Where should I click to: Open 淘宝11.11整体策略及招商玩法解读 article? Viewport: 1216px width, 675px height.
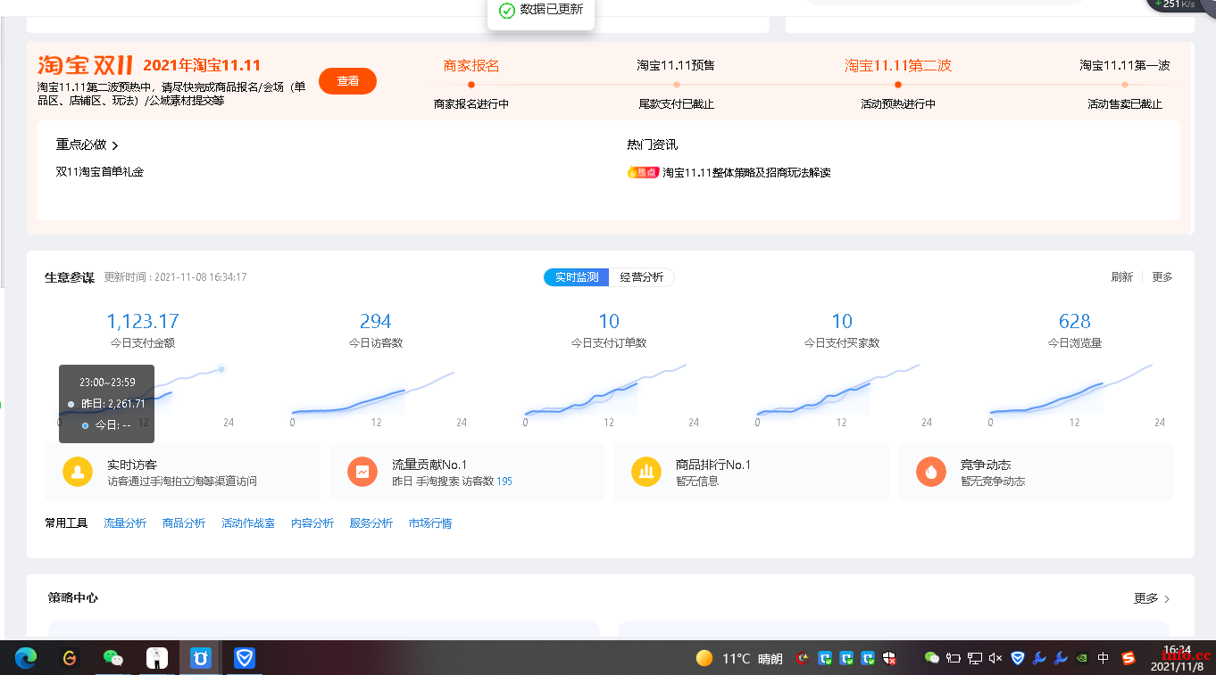[x=746, y=172]
